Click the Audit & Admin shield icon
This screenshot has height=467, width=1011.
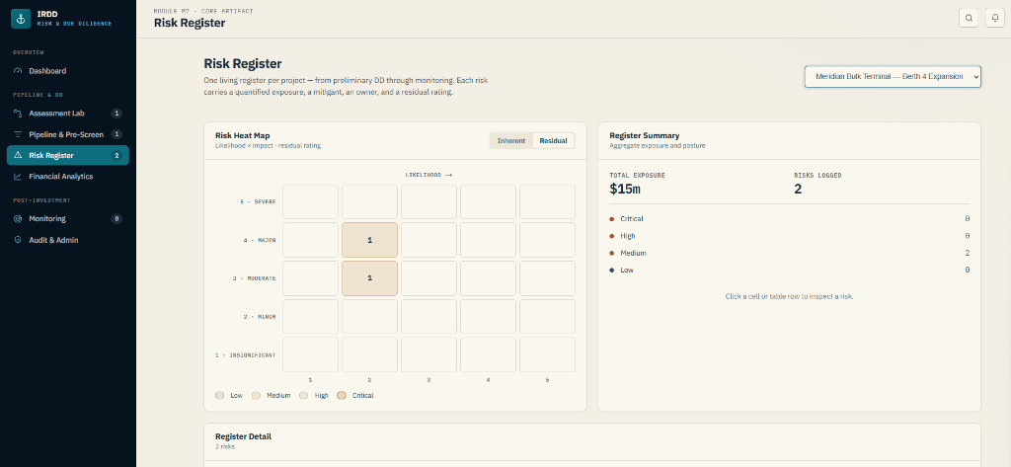point(18,240)
